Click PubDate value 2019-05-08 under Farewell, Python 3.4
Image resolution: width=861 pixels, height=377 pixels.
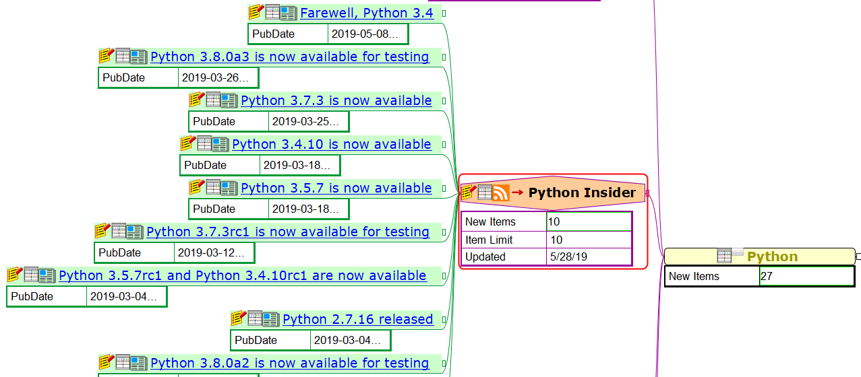pos(367,34)
